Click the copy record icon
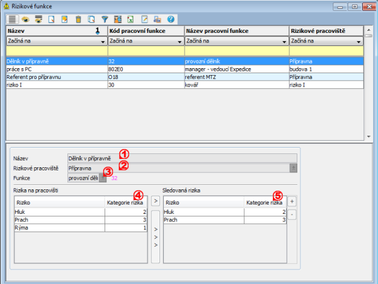Screen dimensions: 378x284 point(91,20)
